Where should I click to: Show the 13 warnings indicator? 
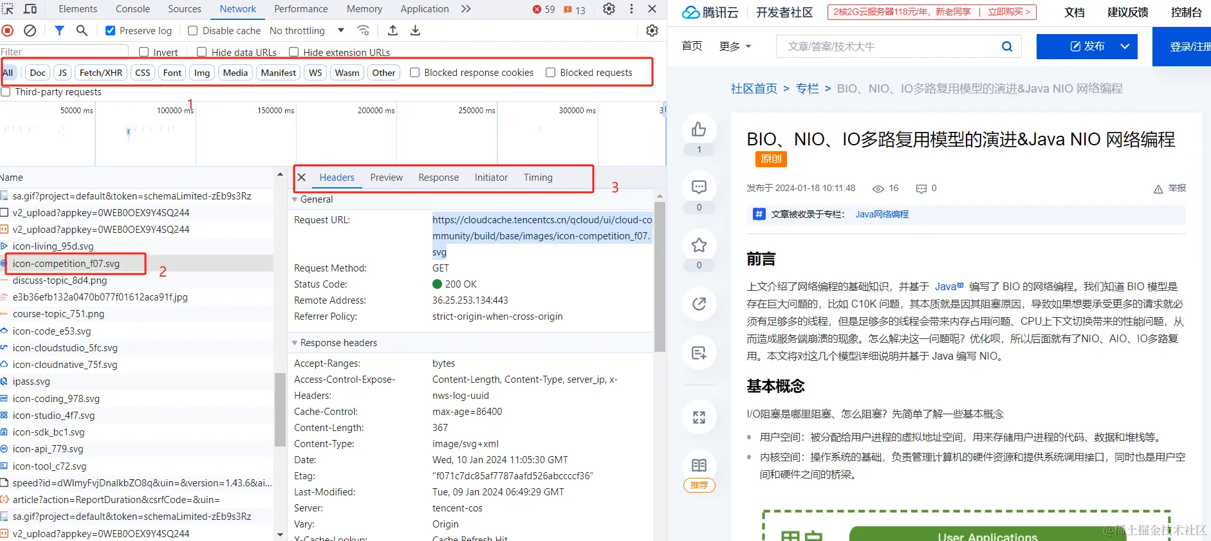[x=575, y=10]
